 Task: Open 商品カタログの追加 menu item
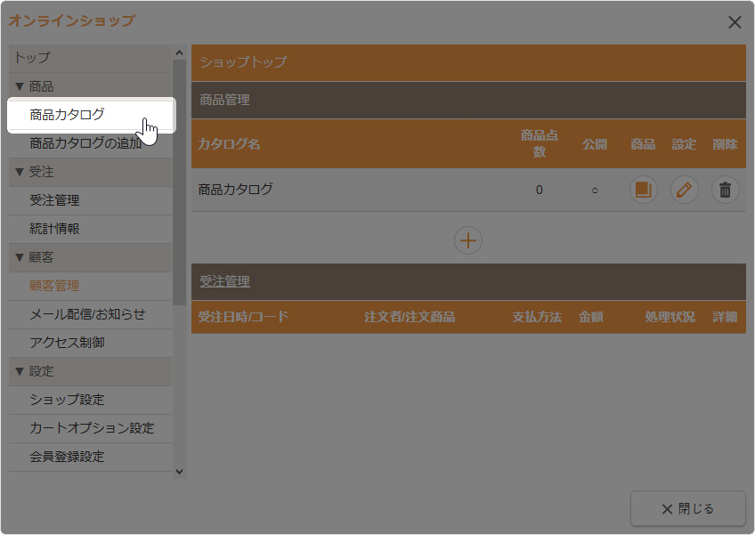point(85,143)
